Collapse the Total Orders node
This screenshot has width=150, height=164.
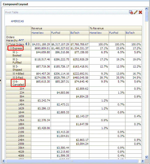click(7, 44)
